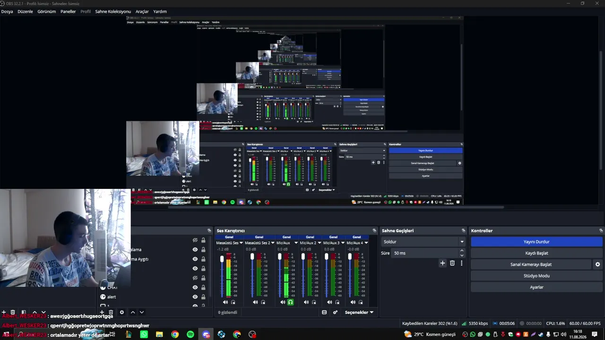The width and height of the screenshot is (605, 340).
Task: Open the Görünüm menu
Action: point(47,11)
